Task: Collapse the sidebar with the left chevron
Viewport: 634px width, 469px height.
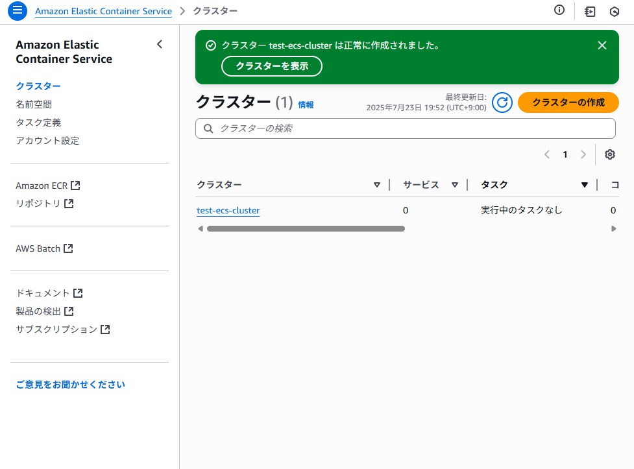Action: point(159,45)
